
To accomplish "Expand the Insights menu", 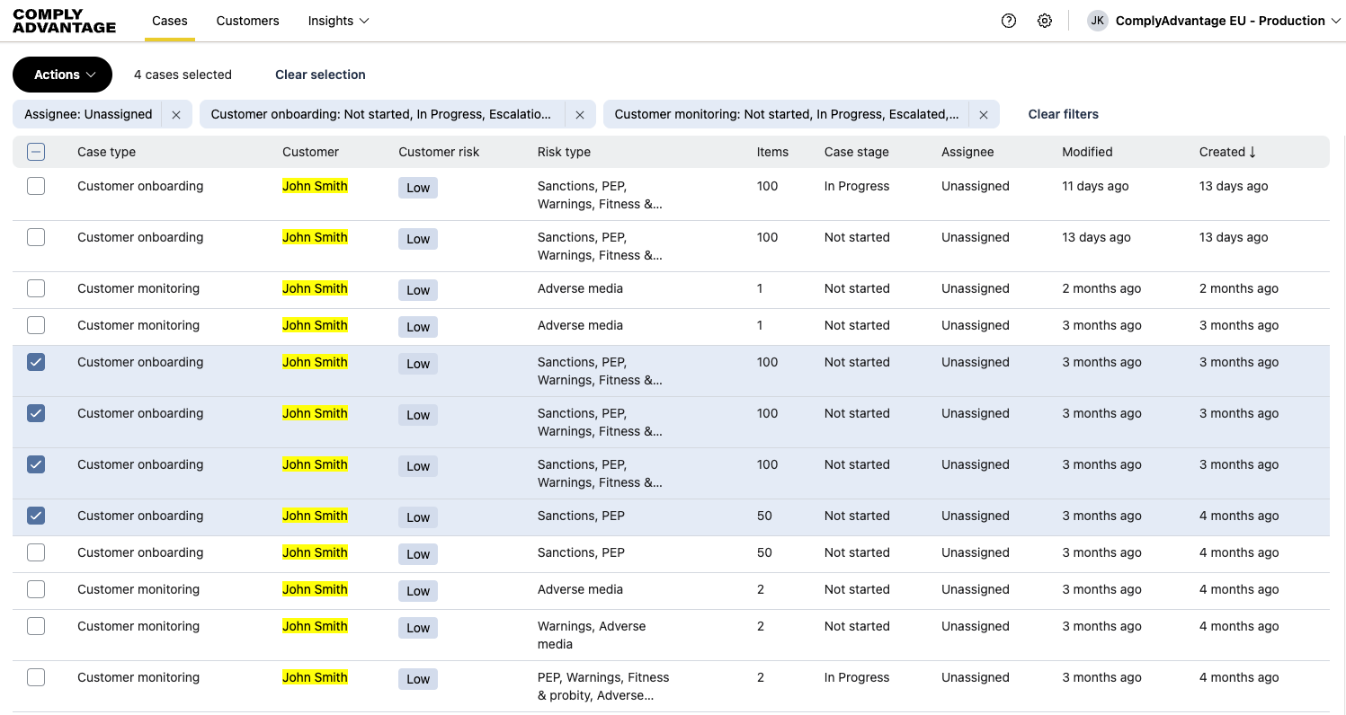I will pos(338,21).
